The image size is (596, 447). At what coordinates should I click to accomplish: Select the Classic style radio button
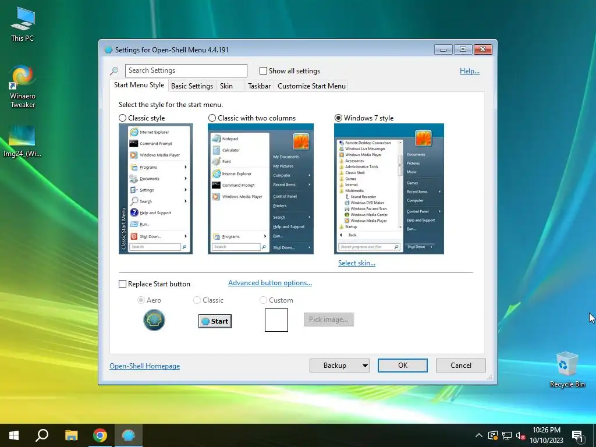(122, 118)
